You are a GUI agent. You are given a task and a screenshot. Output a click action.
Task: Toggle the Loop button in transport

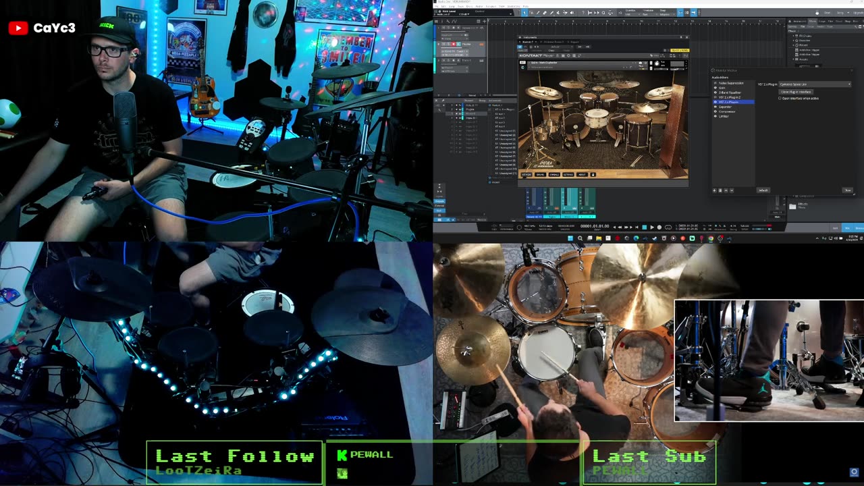point(668,227)
